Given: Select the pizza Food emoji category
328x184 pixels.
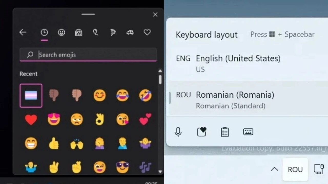Looking at the screenshot, I should click(x=113, y=32).
